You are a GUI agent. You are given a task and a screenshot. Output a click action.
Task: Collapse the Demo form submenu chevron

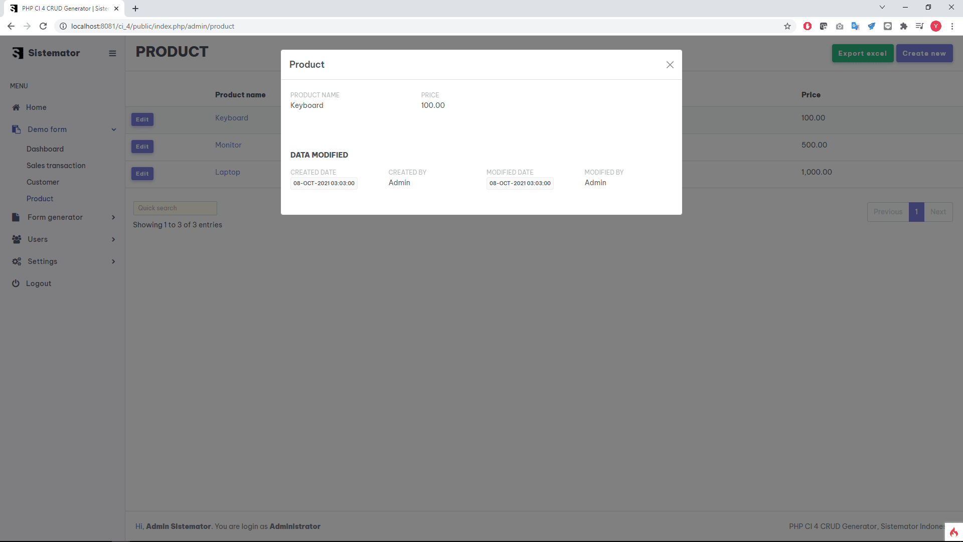114,129
